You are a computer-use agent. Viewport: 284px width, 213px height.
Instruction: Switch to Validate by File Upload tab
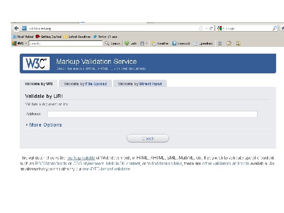point(85,84)
